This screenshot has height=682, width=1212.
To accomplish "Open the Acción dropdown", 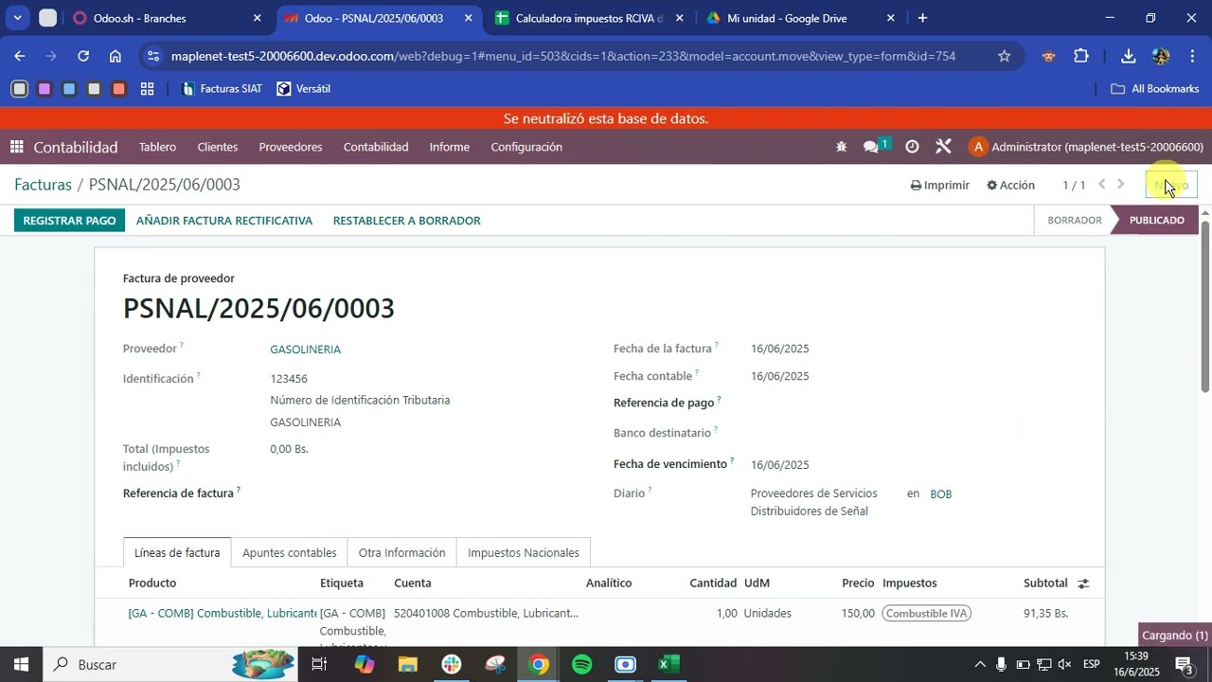I will tap(1010, 185).
